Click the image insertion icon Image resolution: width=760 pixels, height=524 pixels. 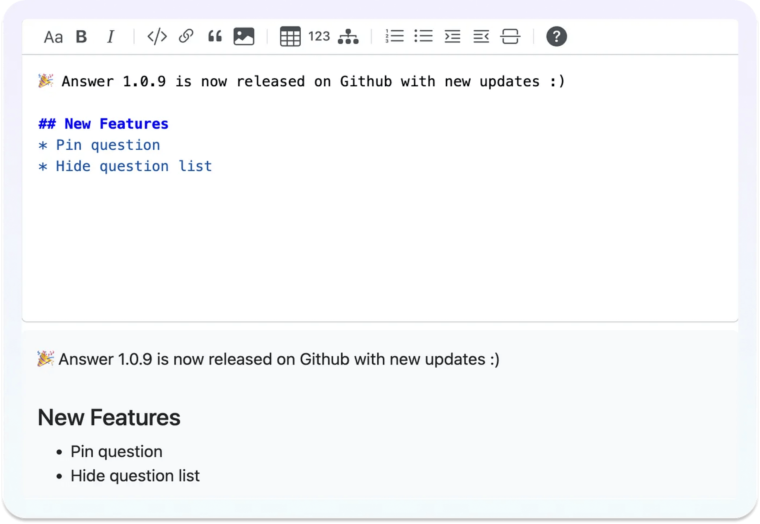point(244,36)
